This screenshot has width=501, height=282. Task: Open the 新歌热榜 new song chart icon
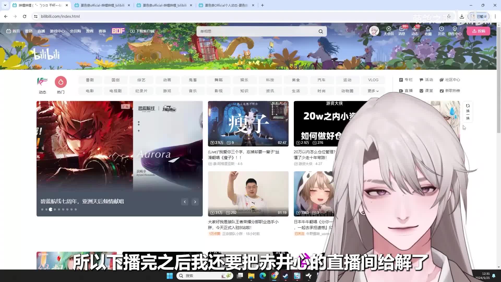click(x=449, y=91)
